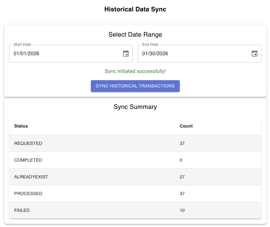Image resolution: width=270 pixels, height=227 pixels.
Task: Click the 'Sync initiated successfully!' message
Action: point(135,71)
